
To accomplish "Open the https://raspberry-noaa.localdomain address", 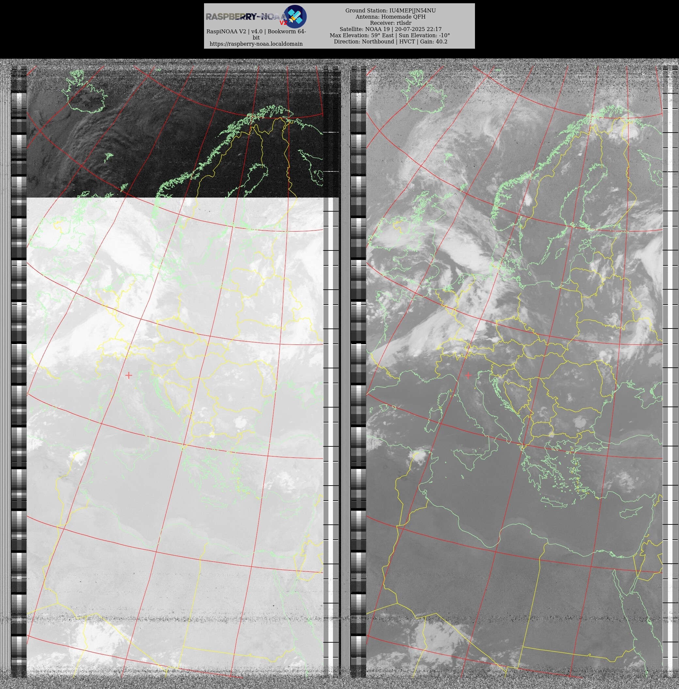I will [256, 44].
